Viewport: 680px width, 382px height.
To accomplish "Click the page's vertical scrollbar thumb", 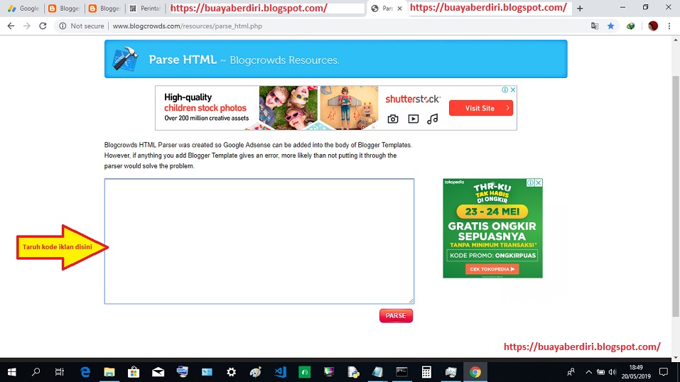I will pyautogui.click(x=676, y=195).
